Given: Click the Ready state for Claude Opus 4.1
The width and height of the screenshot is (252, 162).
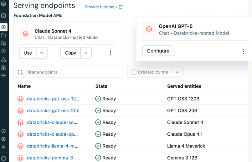Looking at the screenshot, I should [105, 134].
